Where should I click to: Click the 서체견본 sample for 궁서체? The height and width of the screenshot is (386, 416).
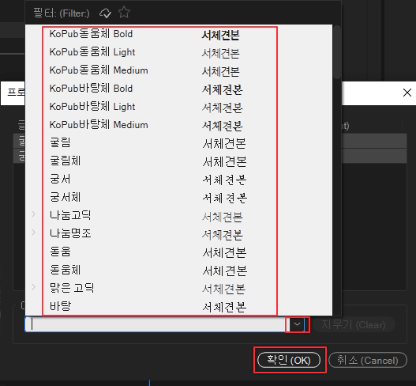click(225, 198)
